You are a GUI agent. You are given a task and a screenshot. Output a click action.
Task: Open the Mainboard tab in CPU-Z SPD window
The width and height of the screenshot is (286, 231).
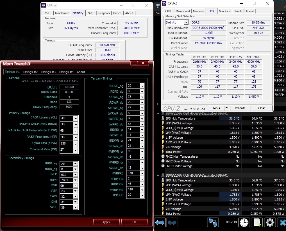tap(183, 11)
